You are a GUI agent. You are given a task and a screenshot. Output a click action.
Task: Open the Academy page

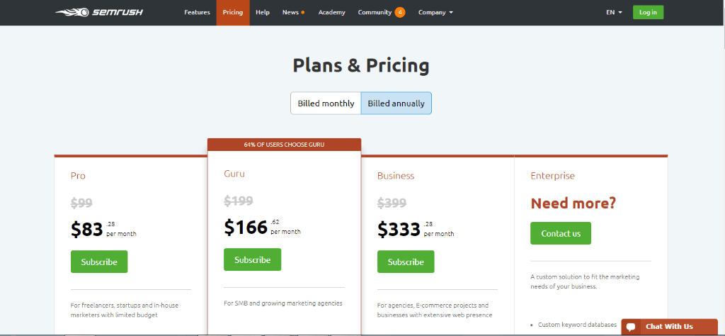(x=331, y=13)
